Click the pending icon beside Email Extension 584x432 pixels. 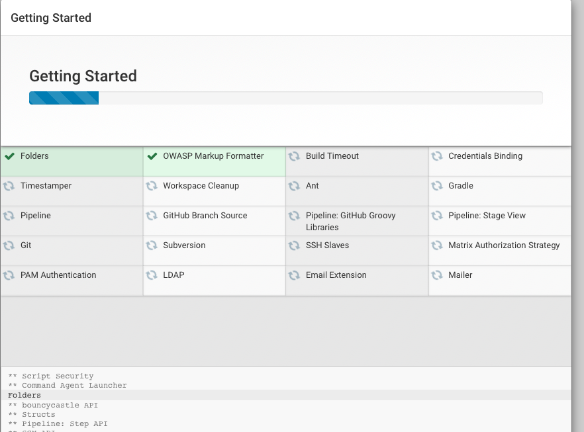(294, 275)
